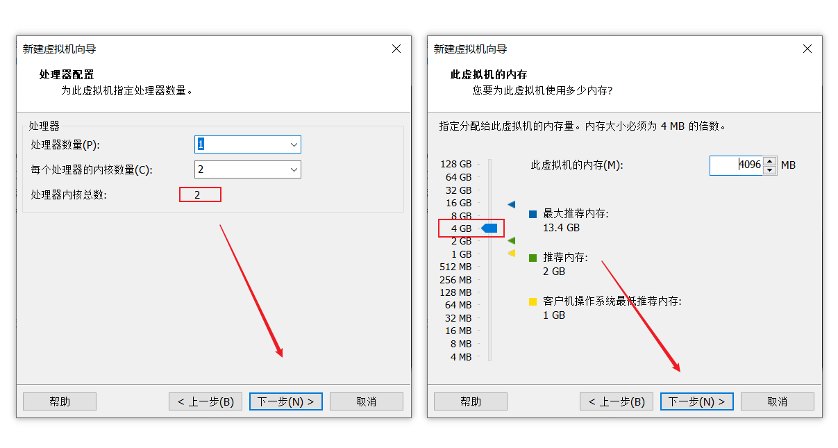Select the blue 最大推荐内存 legend square
The width and height of the screenshot is (838, 448).
click(532, 214)
